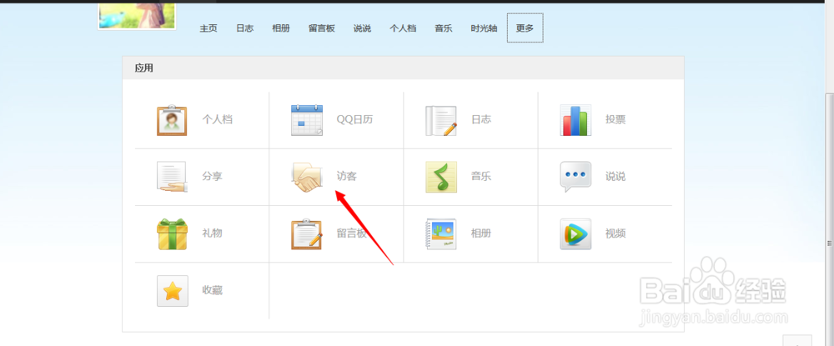Click the 音乐 app label in grid
This screenshot has width=834, height=346.
(x=481, y=177)
